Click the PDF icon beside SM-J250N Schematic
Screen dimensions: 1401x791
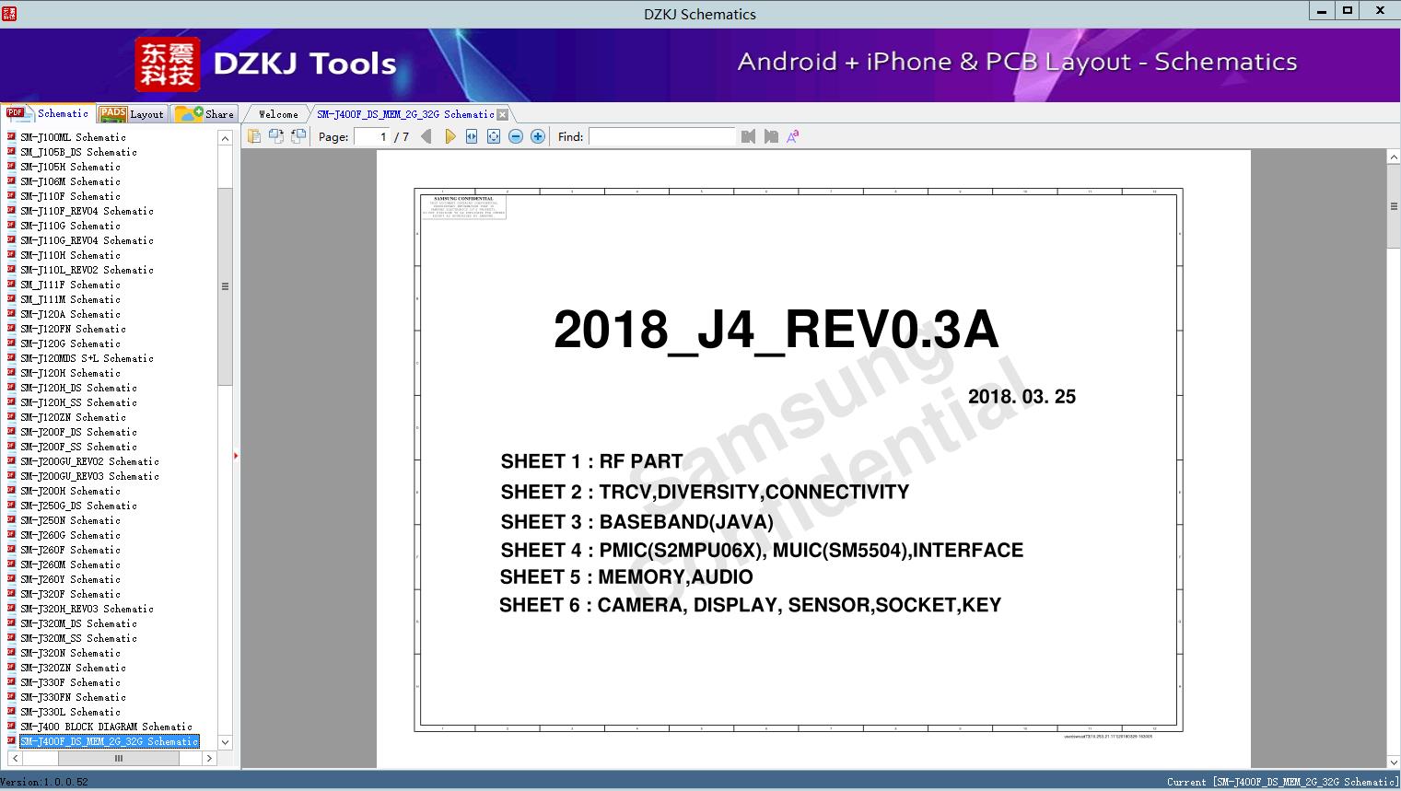(x=12, y=520)
